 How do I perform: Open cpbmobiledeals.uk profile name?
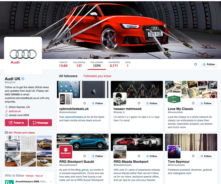(x=74, y=109)
